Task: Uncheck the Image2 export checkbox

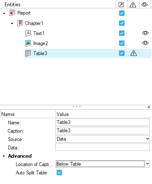Action: [122, 43]
